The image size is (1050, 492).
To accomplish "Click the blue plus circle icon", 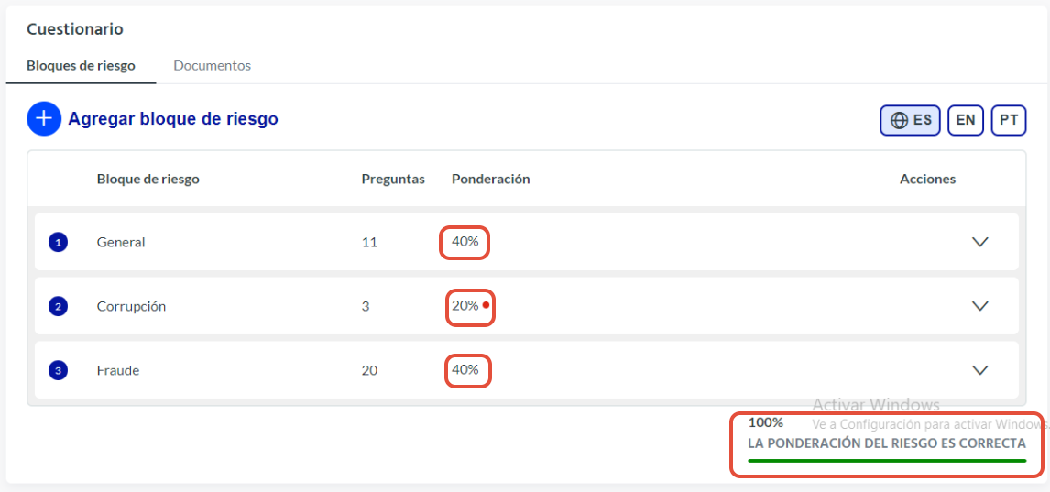I will [x=44, y=119].
